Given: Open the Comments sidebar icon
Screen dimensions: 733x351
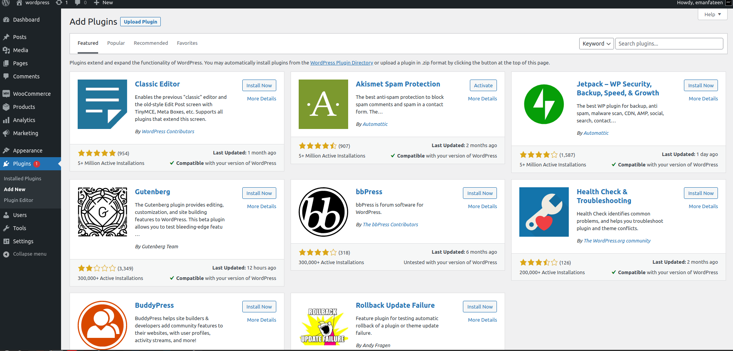Looking at the screenshot, I should pyautogui.click(x=6, y=76).
